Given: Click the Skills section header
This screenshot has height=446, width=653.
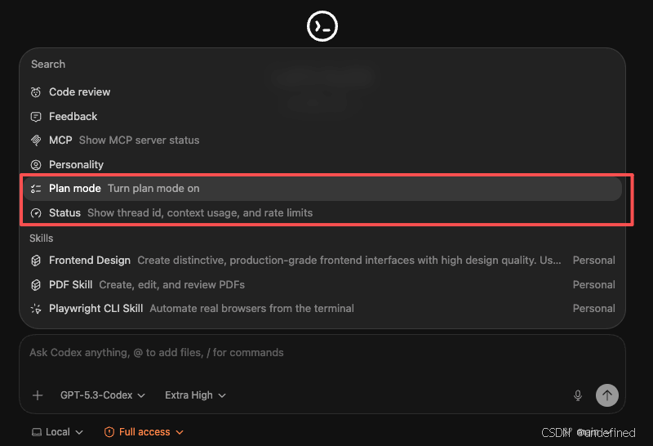Looking at the screenshot, I should coord(42,239).
